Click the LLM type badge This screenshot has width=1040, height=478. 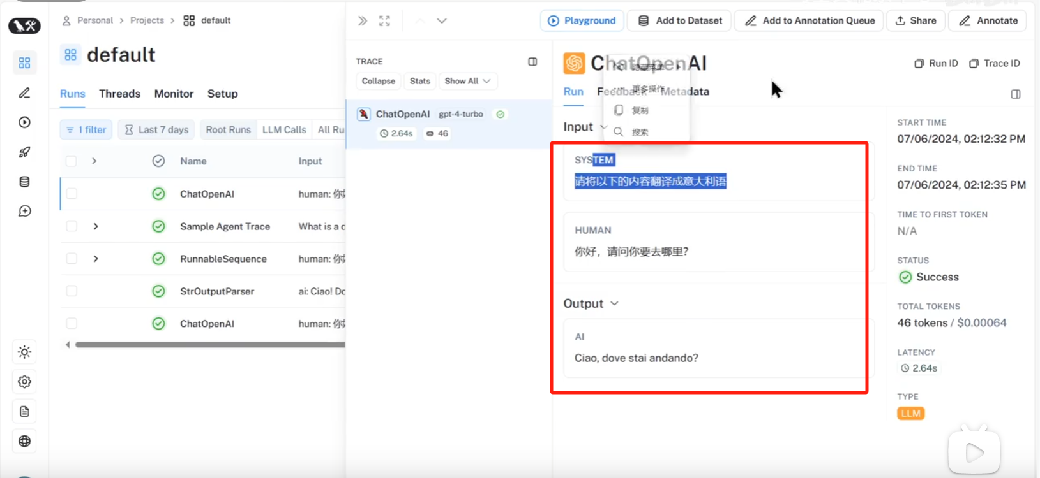coord(911,414)
